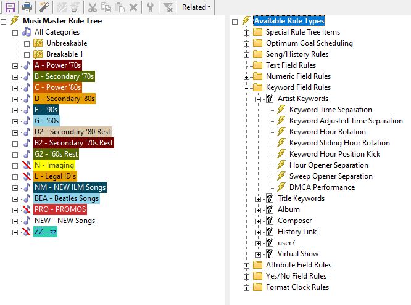Click the Paste clipboard icon
The width and height of the screenshot is (411, 305).
pos(120,7)
